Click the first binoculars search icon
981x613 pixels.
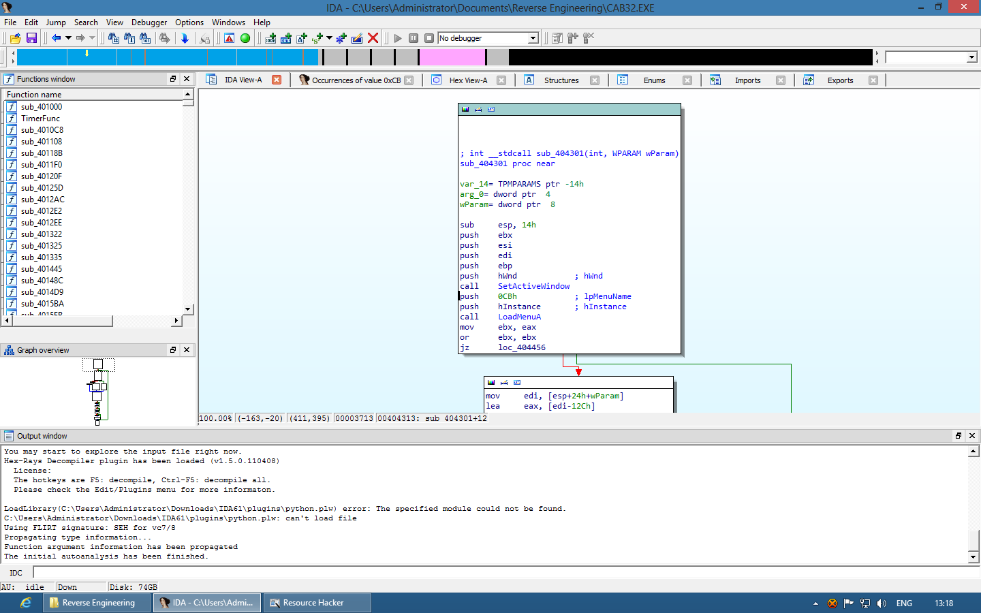[x=114, y=38]
